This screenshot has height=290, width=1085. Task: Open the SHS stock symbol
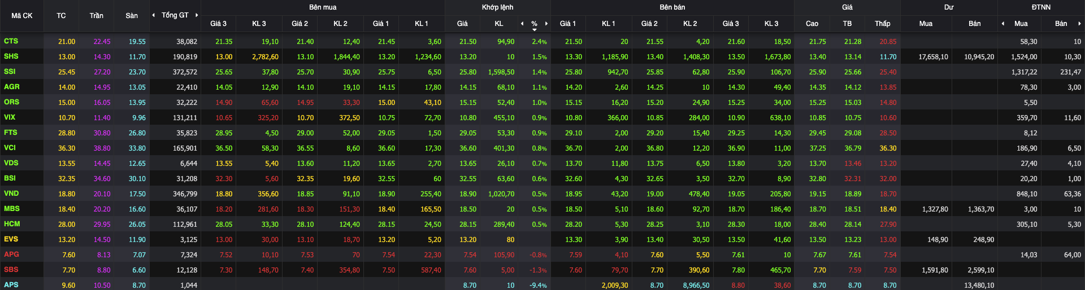[x=11, y=56]
